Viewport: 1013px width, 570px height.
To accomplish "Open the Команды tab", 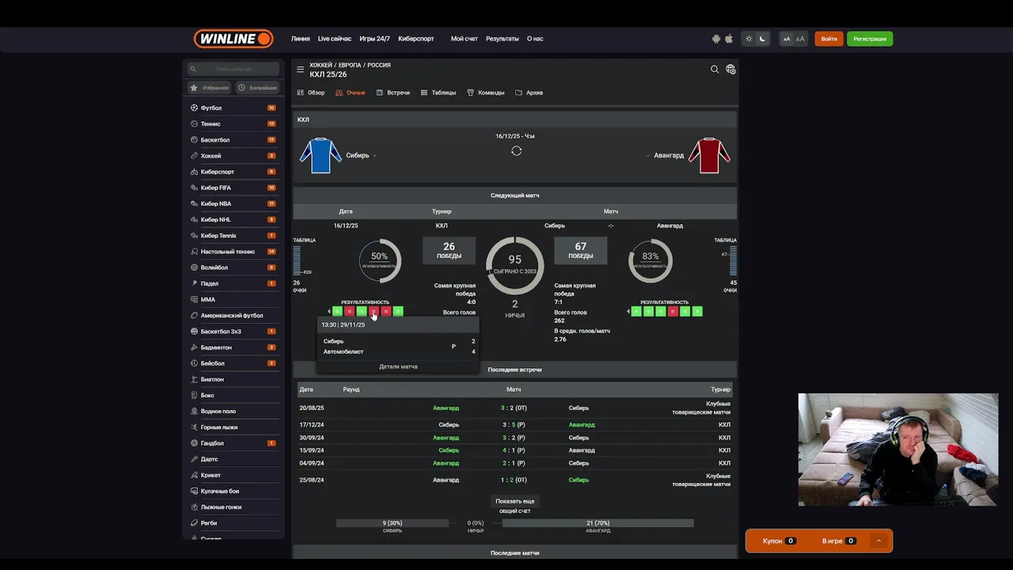I will point(486,93).
